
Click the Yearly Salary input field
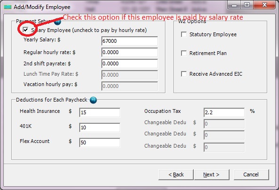coord(130,41)
